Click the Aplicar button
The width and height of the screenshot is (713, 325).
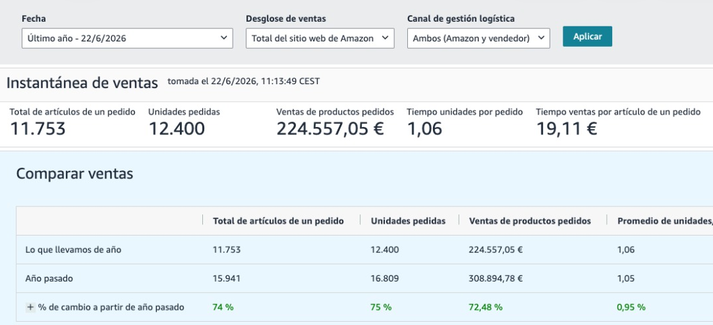pos(588,37)
